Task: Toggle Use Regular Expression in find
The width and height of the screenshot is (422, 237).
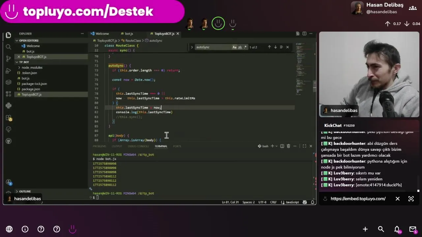Action: pos(245,47)
